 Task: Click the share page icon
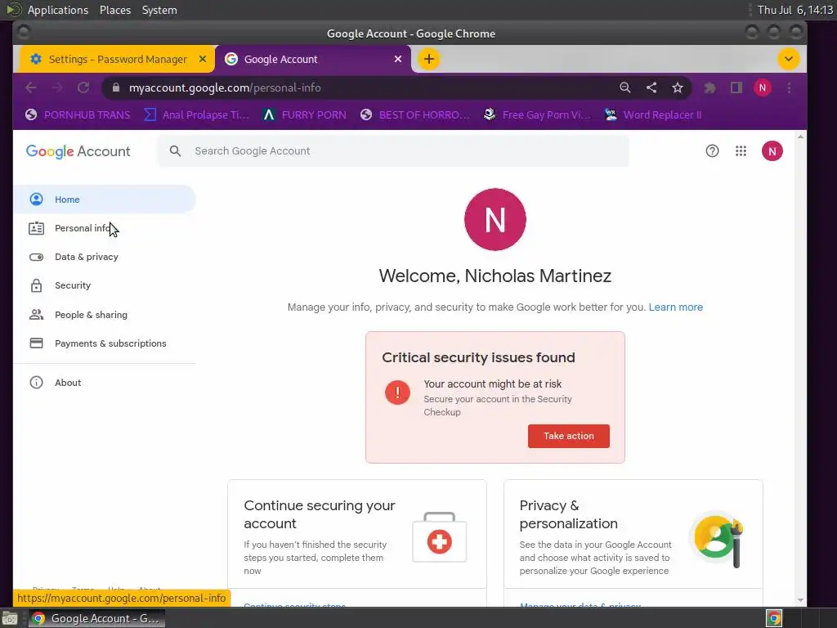(x=651, y=87)
